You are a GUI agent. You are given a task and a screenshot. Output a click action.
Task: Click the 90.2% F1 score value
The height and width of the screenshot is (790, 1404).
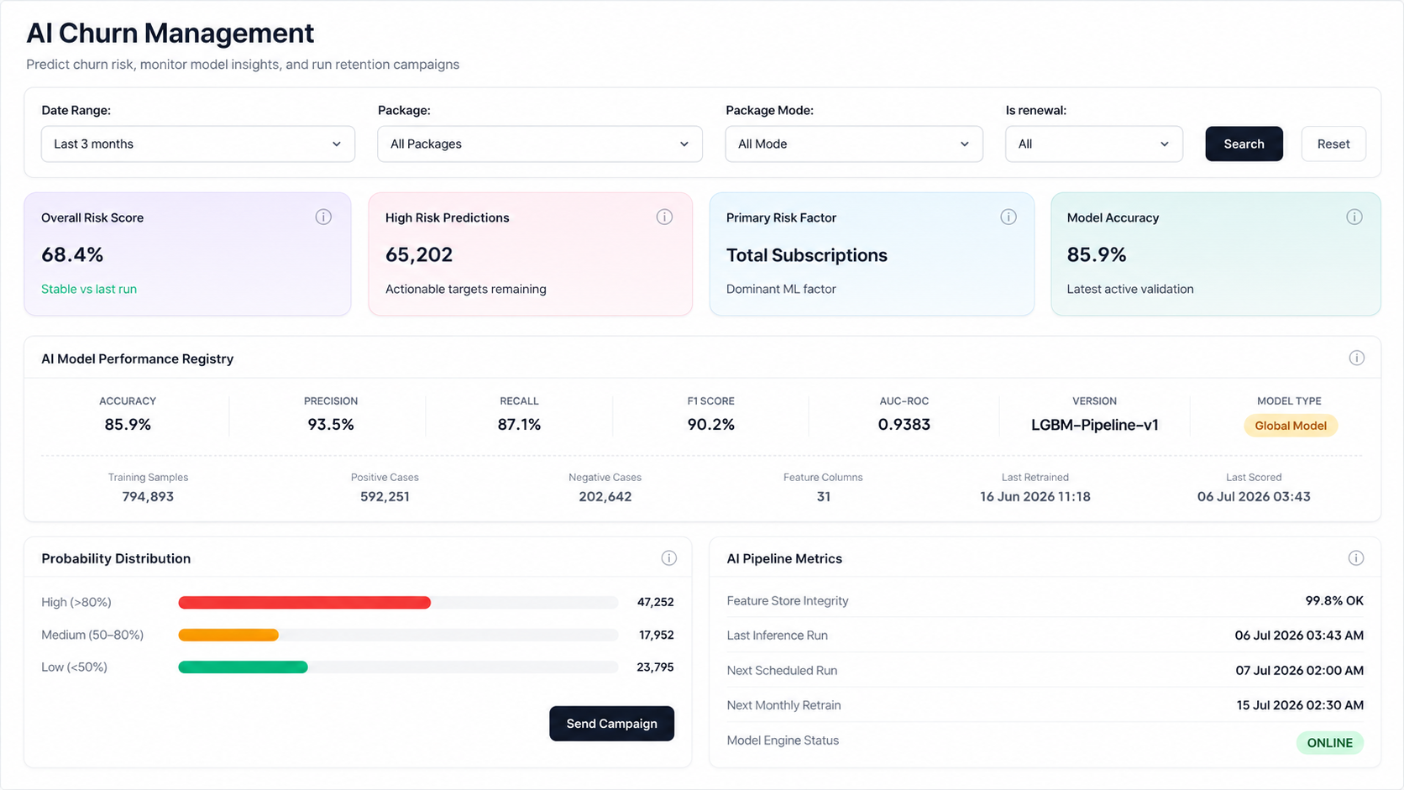coord(711,425)
